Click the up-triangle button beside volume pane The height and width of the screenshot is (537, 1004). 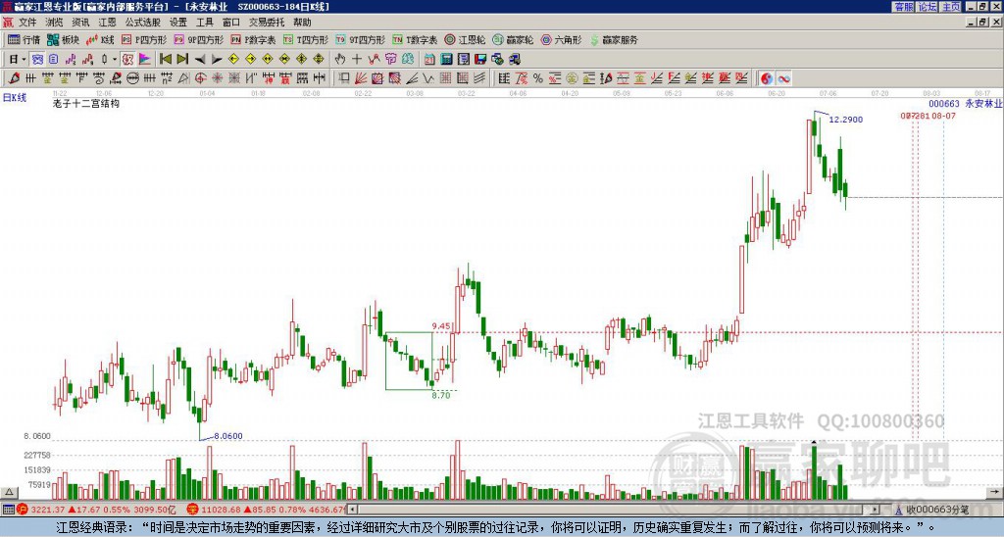pos(9,492)
